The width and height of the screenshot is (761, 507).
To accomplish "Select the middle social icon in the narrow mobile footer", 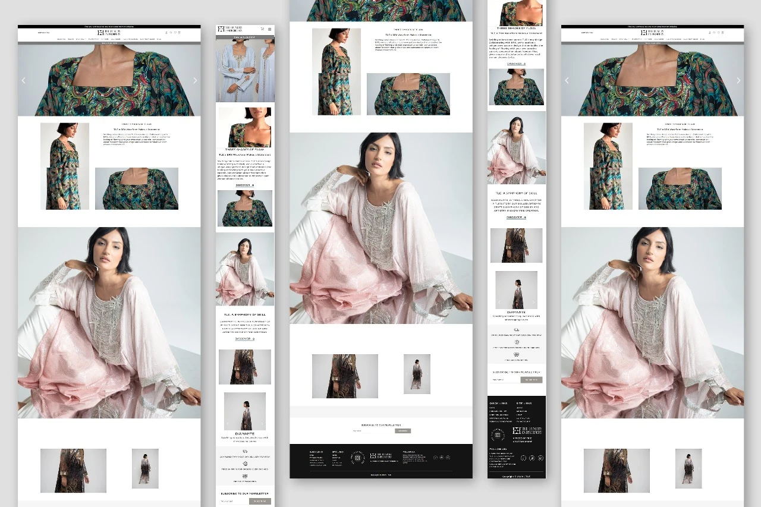I will click(x=532, y=458).
